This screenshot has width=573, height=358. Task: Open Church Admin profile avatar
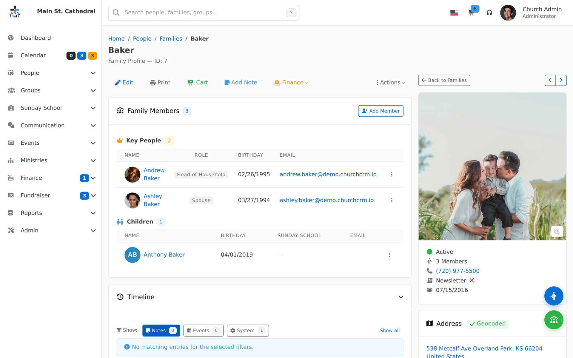[508, 13]
